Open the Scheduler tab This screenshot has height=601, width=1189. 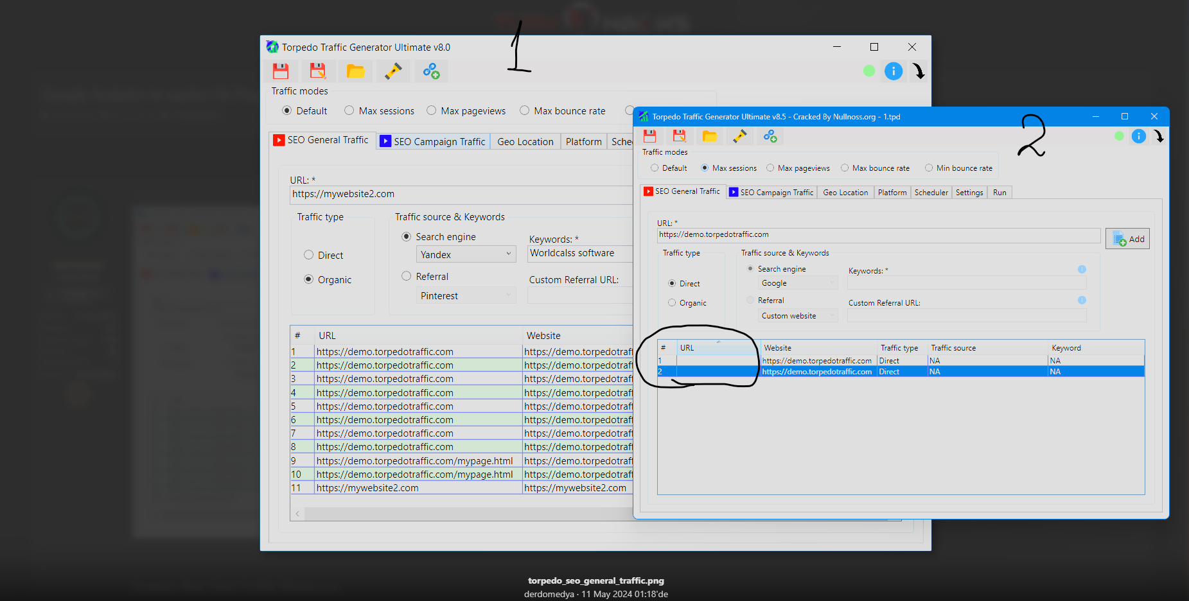pyautogui.click(x=931, y=193)
